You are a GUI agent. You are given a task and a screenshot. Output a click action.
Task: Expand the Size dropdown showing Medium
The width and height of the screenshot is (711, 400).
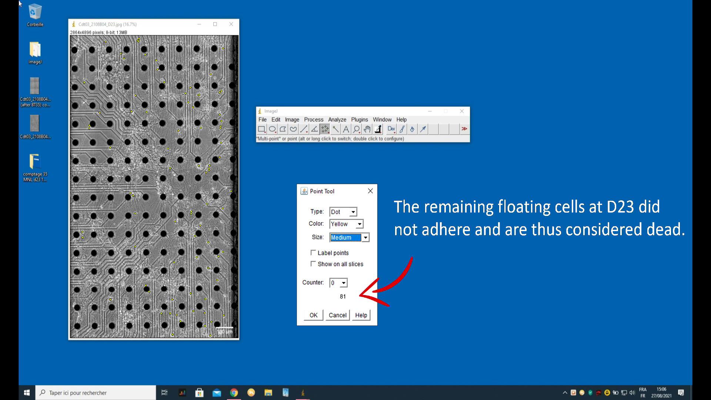click(x=365, y=237)
